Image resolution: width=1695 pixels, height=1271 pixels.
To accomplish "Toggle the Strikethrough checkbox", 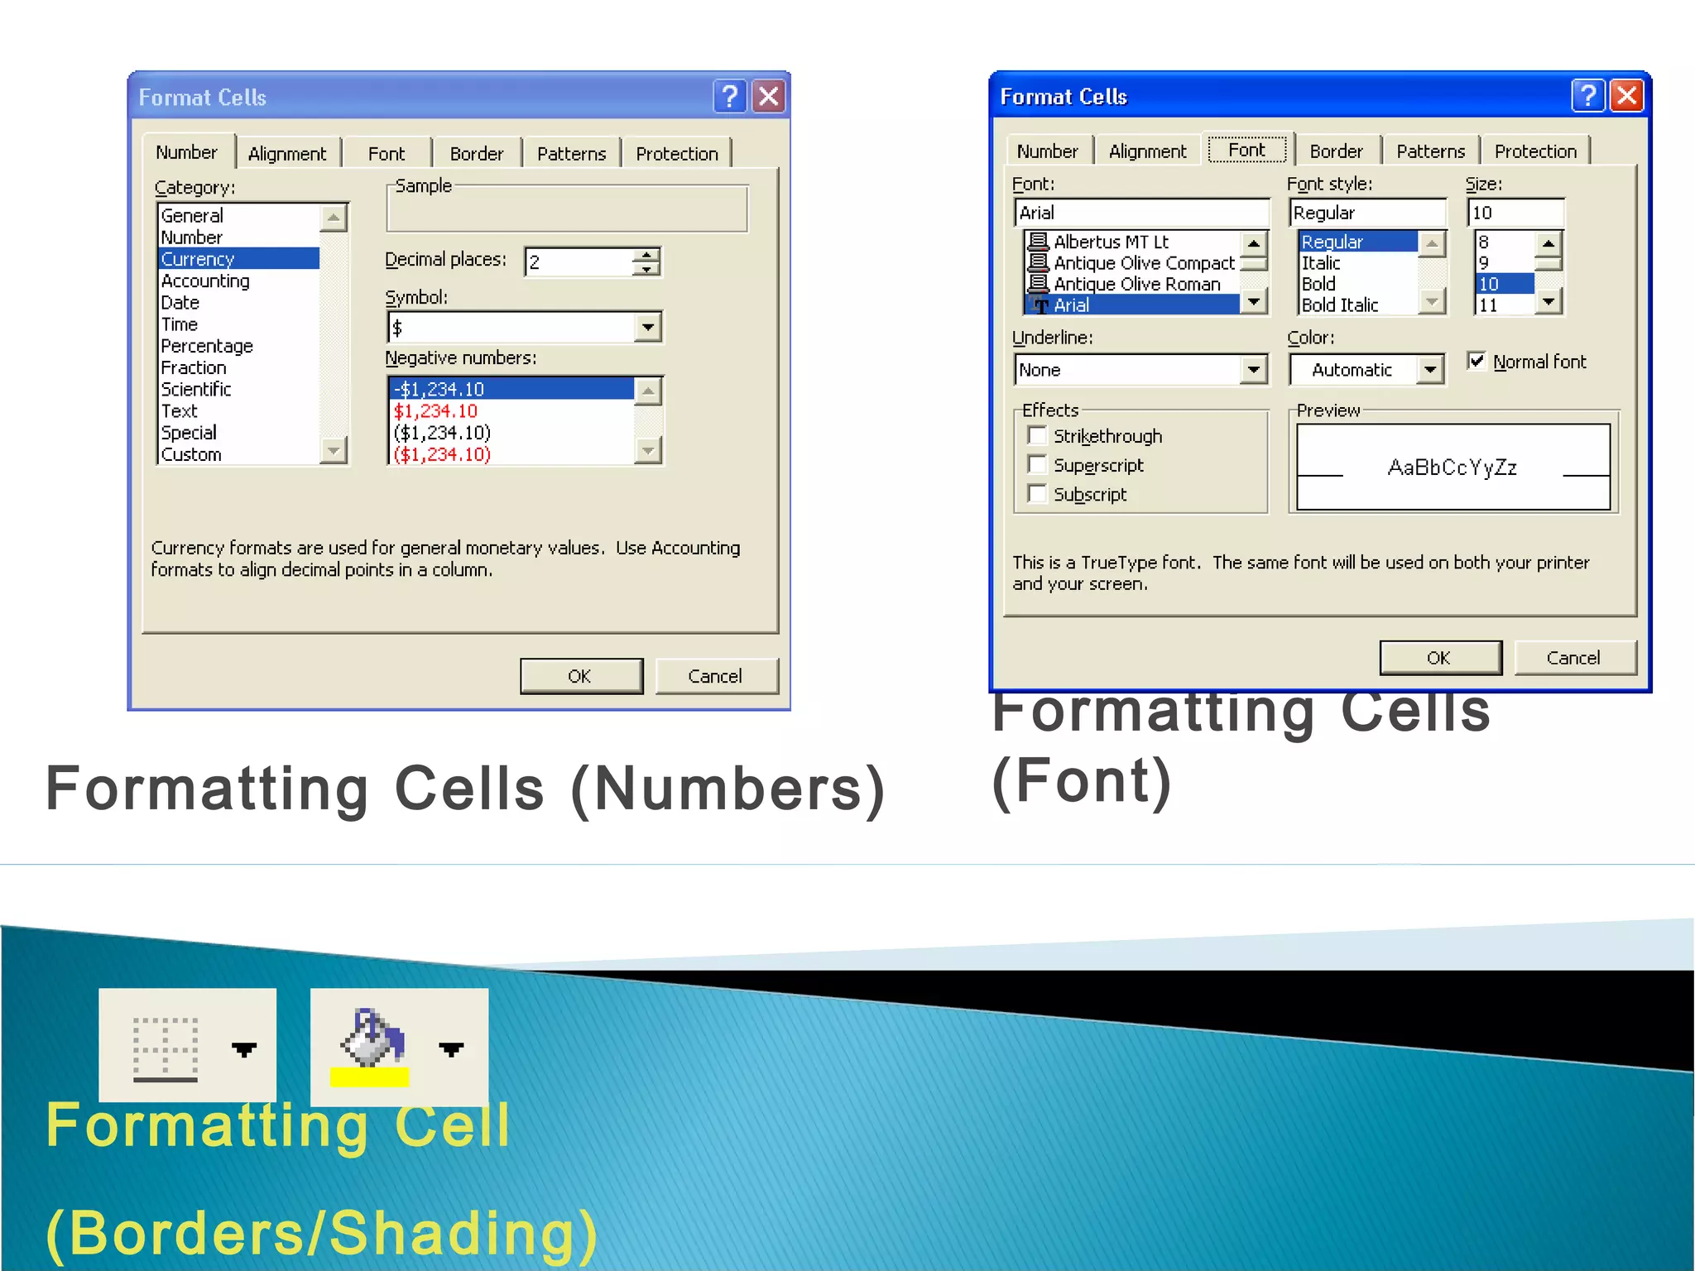I will (1036, 435).
